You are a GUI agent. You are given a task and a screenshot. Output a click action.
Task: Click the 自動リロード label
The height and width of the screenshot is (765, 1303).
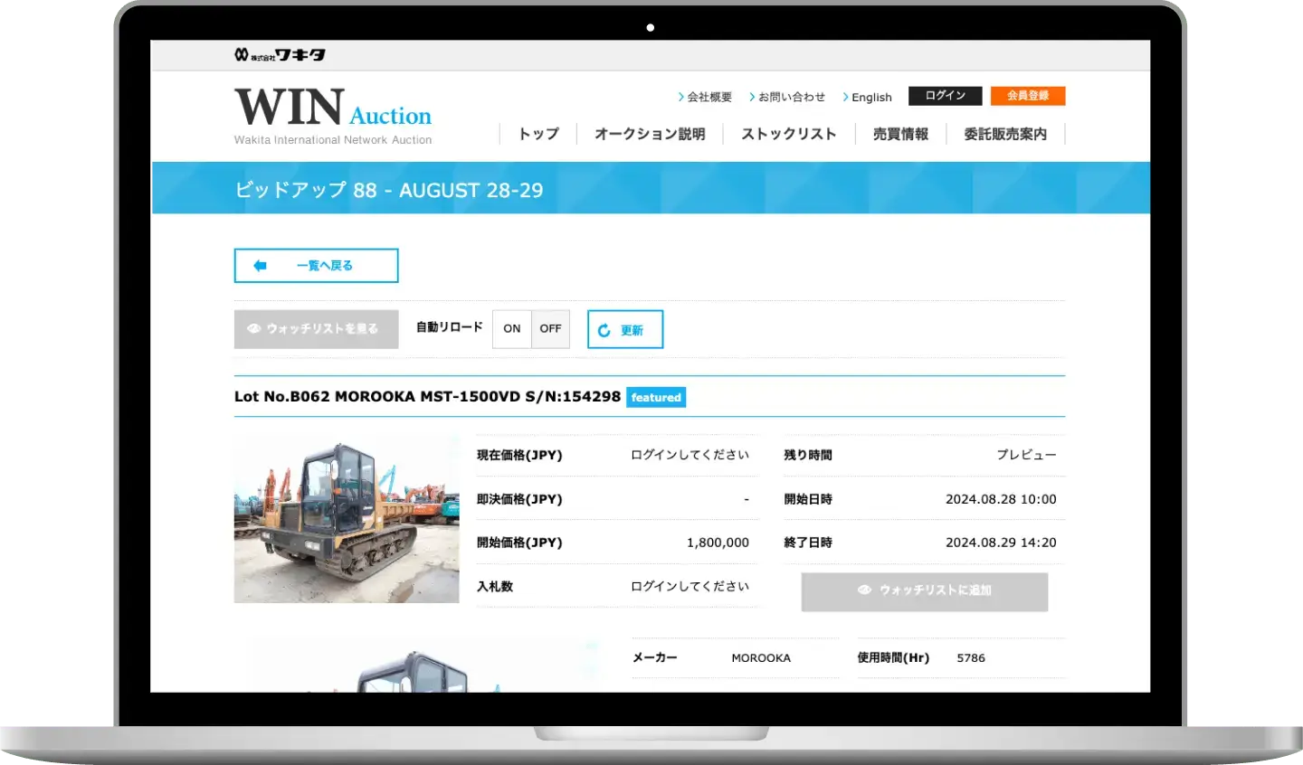(450, 327)
